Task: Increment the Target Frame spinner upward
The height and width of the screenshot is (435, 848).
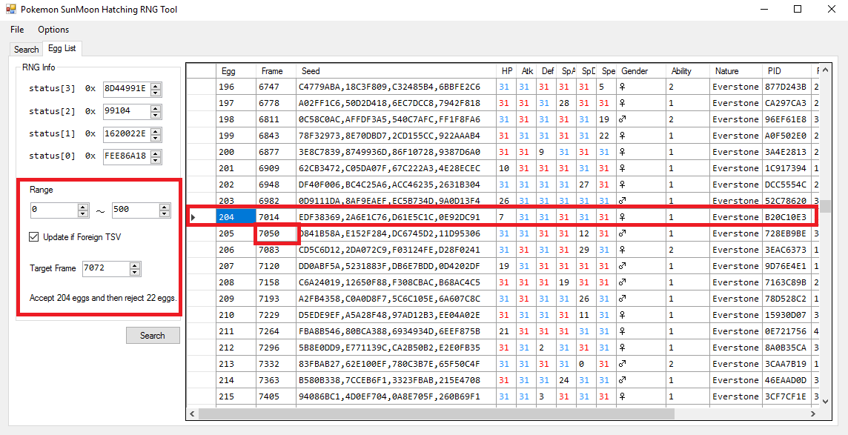Action: tap(134, 265)
